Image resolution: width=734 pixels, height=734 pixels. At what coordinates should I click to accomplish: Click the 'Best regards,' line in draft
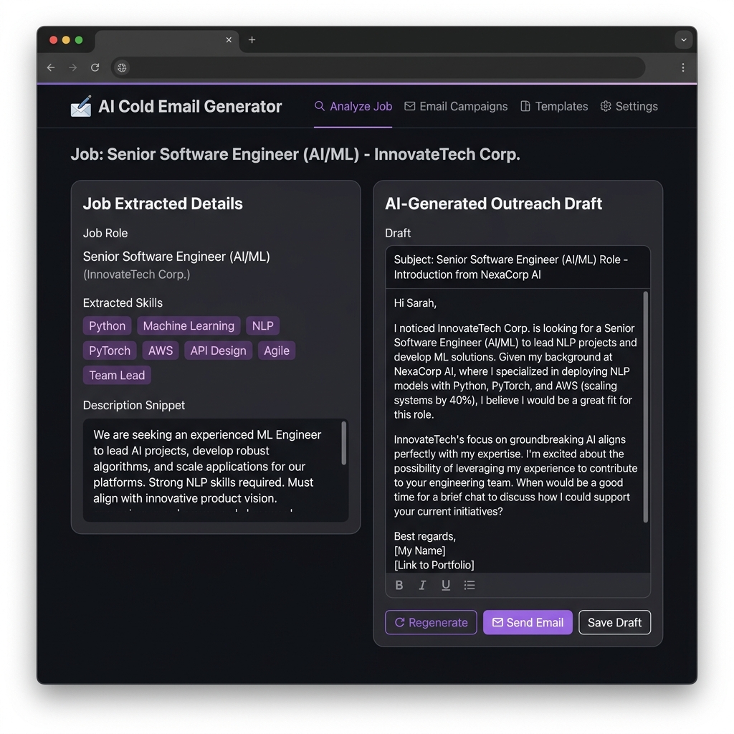[x=424, y=536]
